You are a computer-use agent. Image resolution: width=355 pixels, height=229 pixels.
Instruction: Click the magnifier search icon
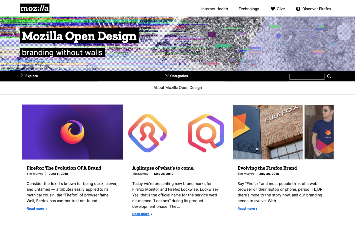[x=329, y=76]
